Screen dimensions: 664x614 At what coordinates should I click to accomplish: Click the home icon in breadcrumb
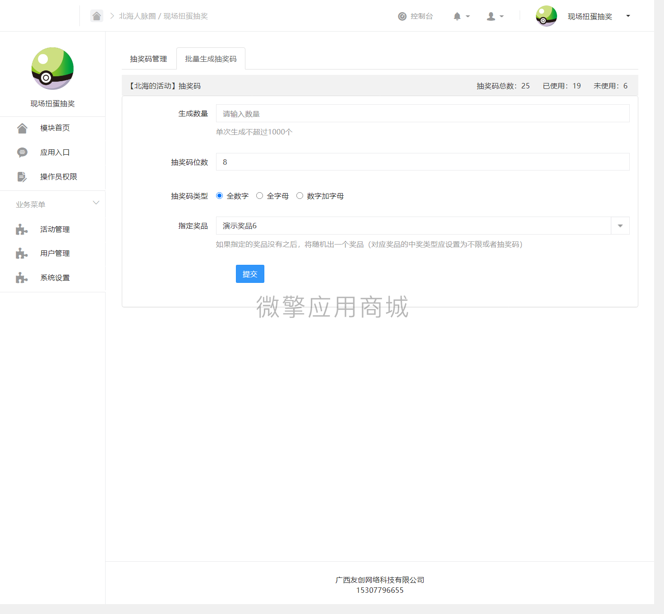[x=97, y=16]
